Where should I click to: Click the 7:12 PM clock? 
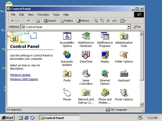152,118
